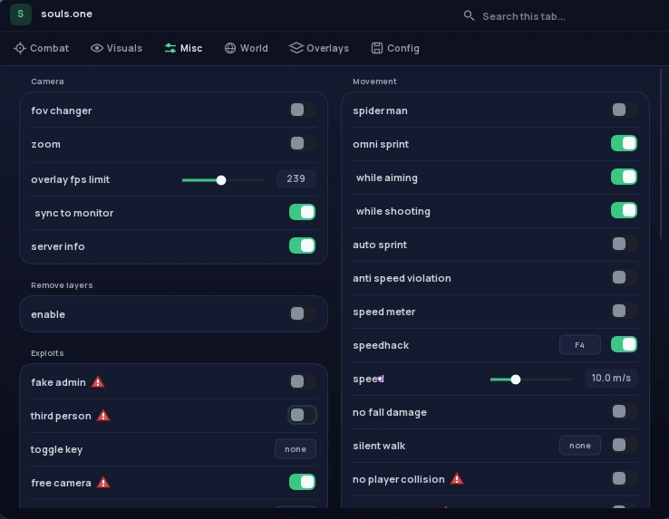Turn on anti speed violation
Viewport: 669px width, 519px height.
[x=625, y=277]
